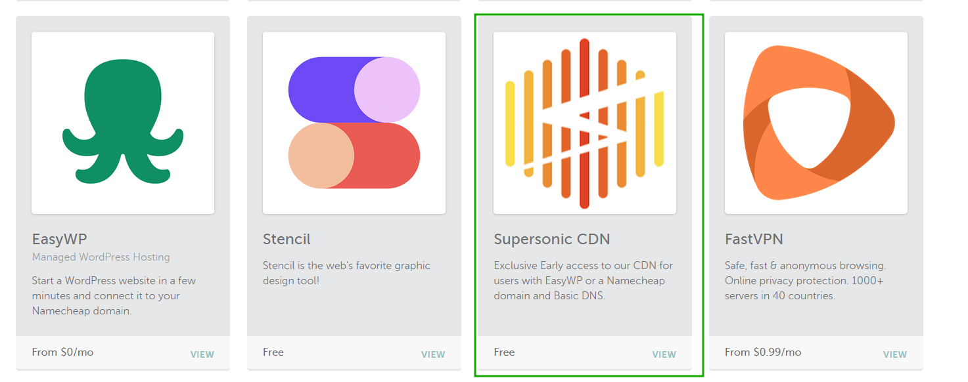Open VIEW link on FastVPN card
The width and height of the screenshot is (968, 382).
click(x=895, y=354)
